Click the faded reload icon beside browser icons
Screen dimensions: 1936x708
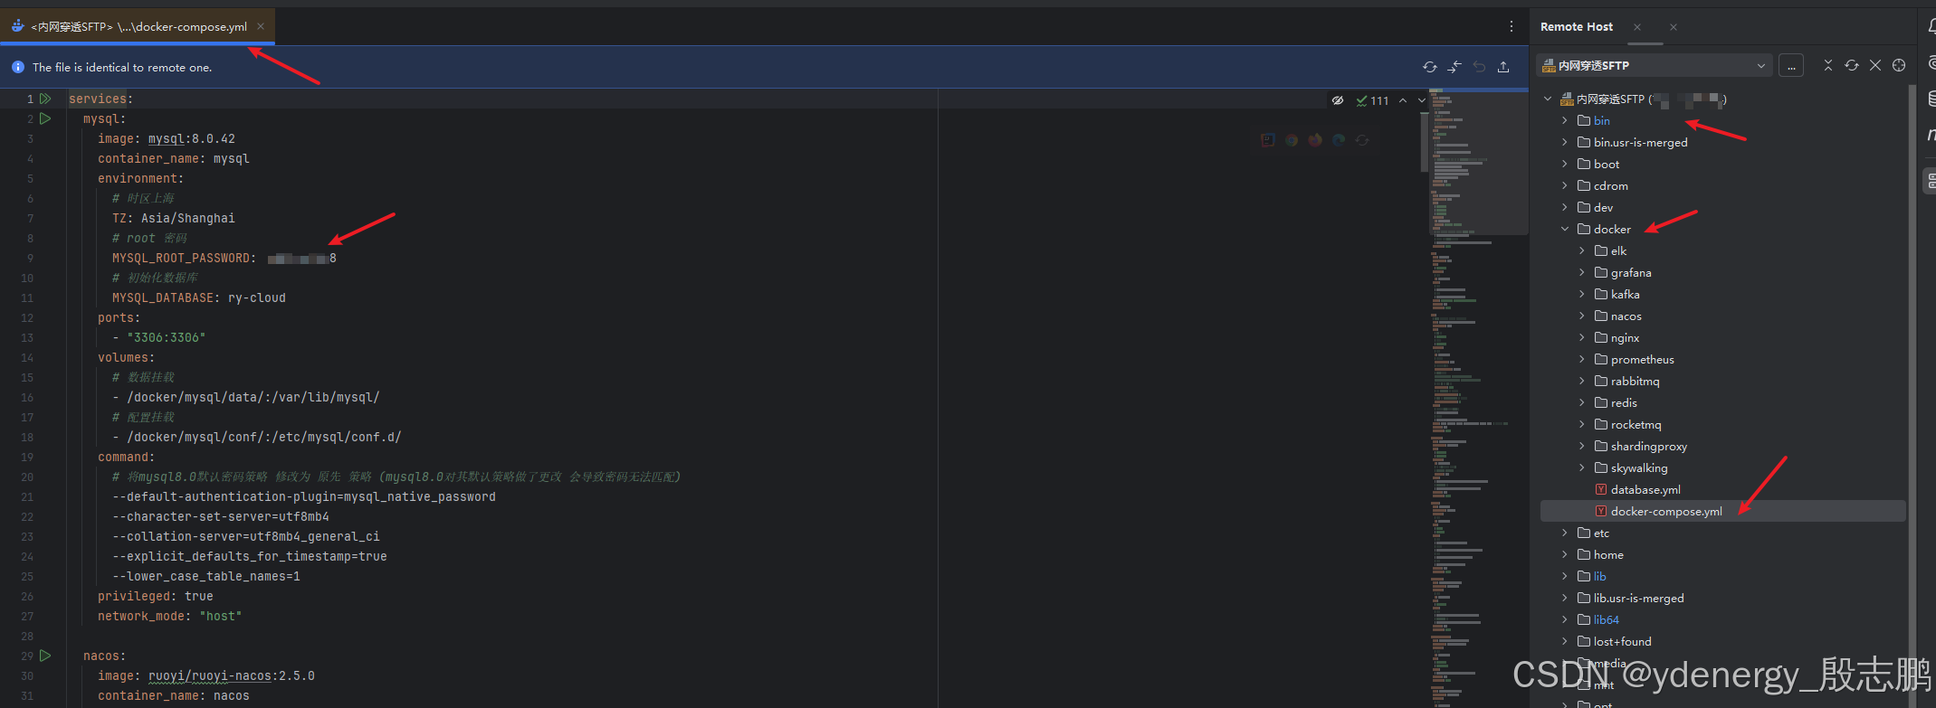pyautogui.click(x=1362, y=140)
